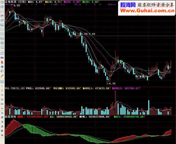Click the 4.30 low price marker
Screen dimensions: 176x144
(112, 84)
